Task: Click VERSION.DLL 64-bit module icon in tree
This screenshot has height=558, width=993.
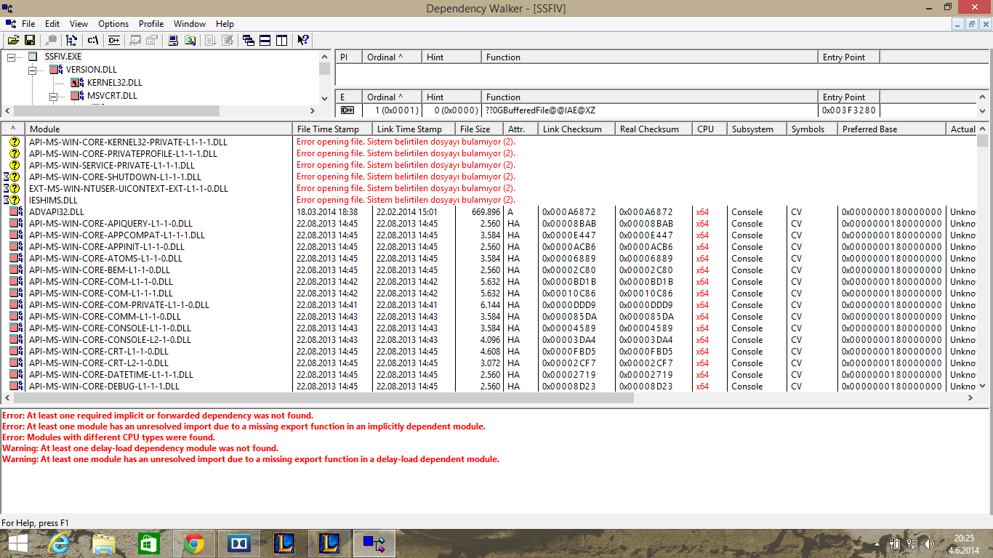Action: tap(56, 70)
